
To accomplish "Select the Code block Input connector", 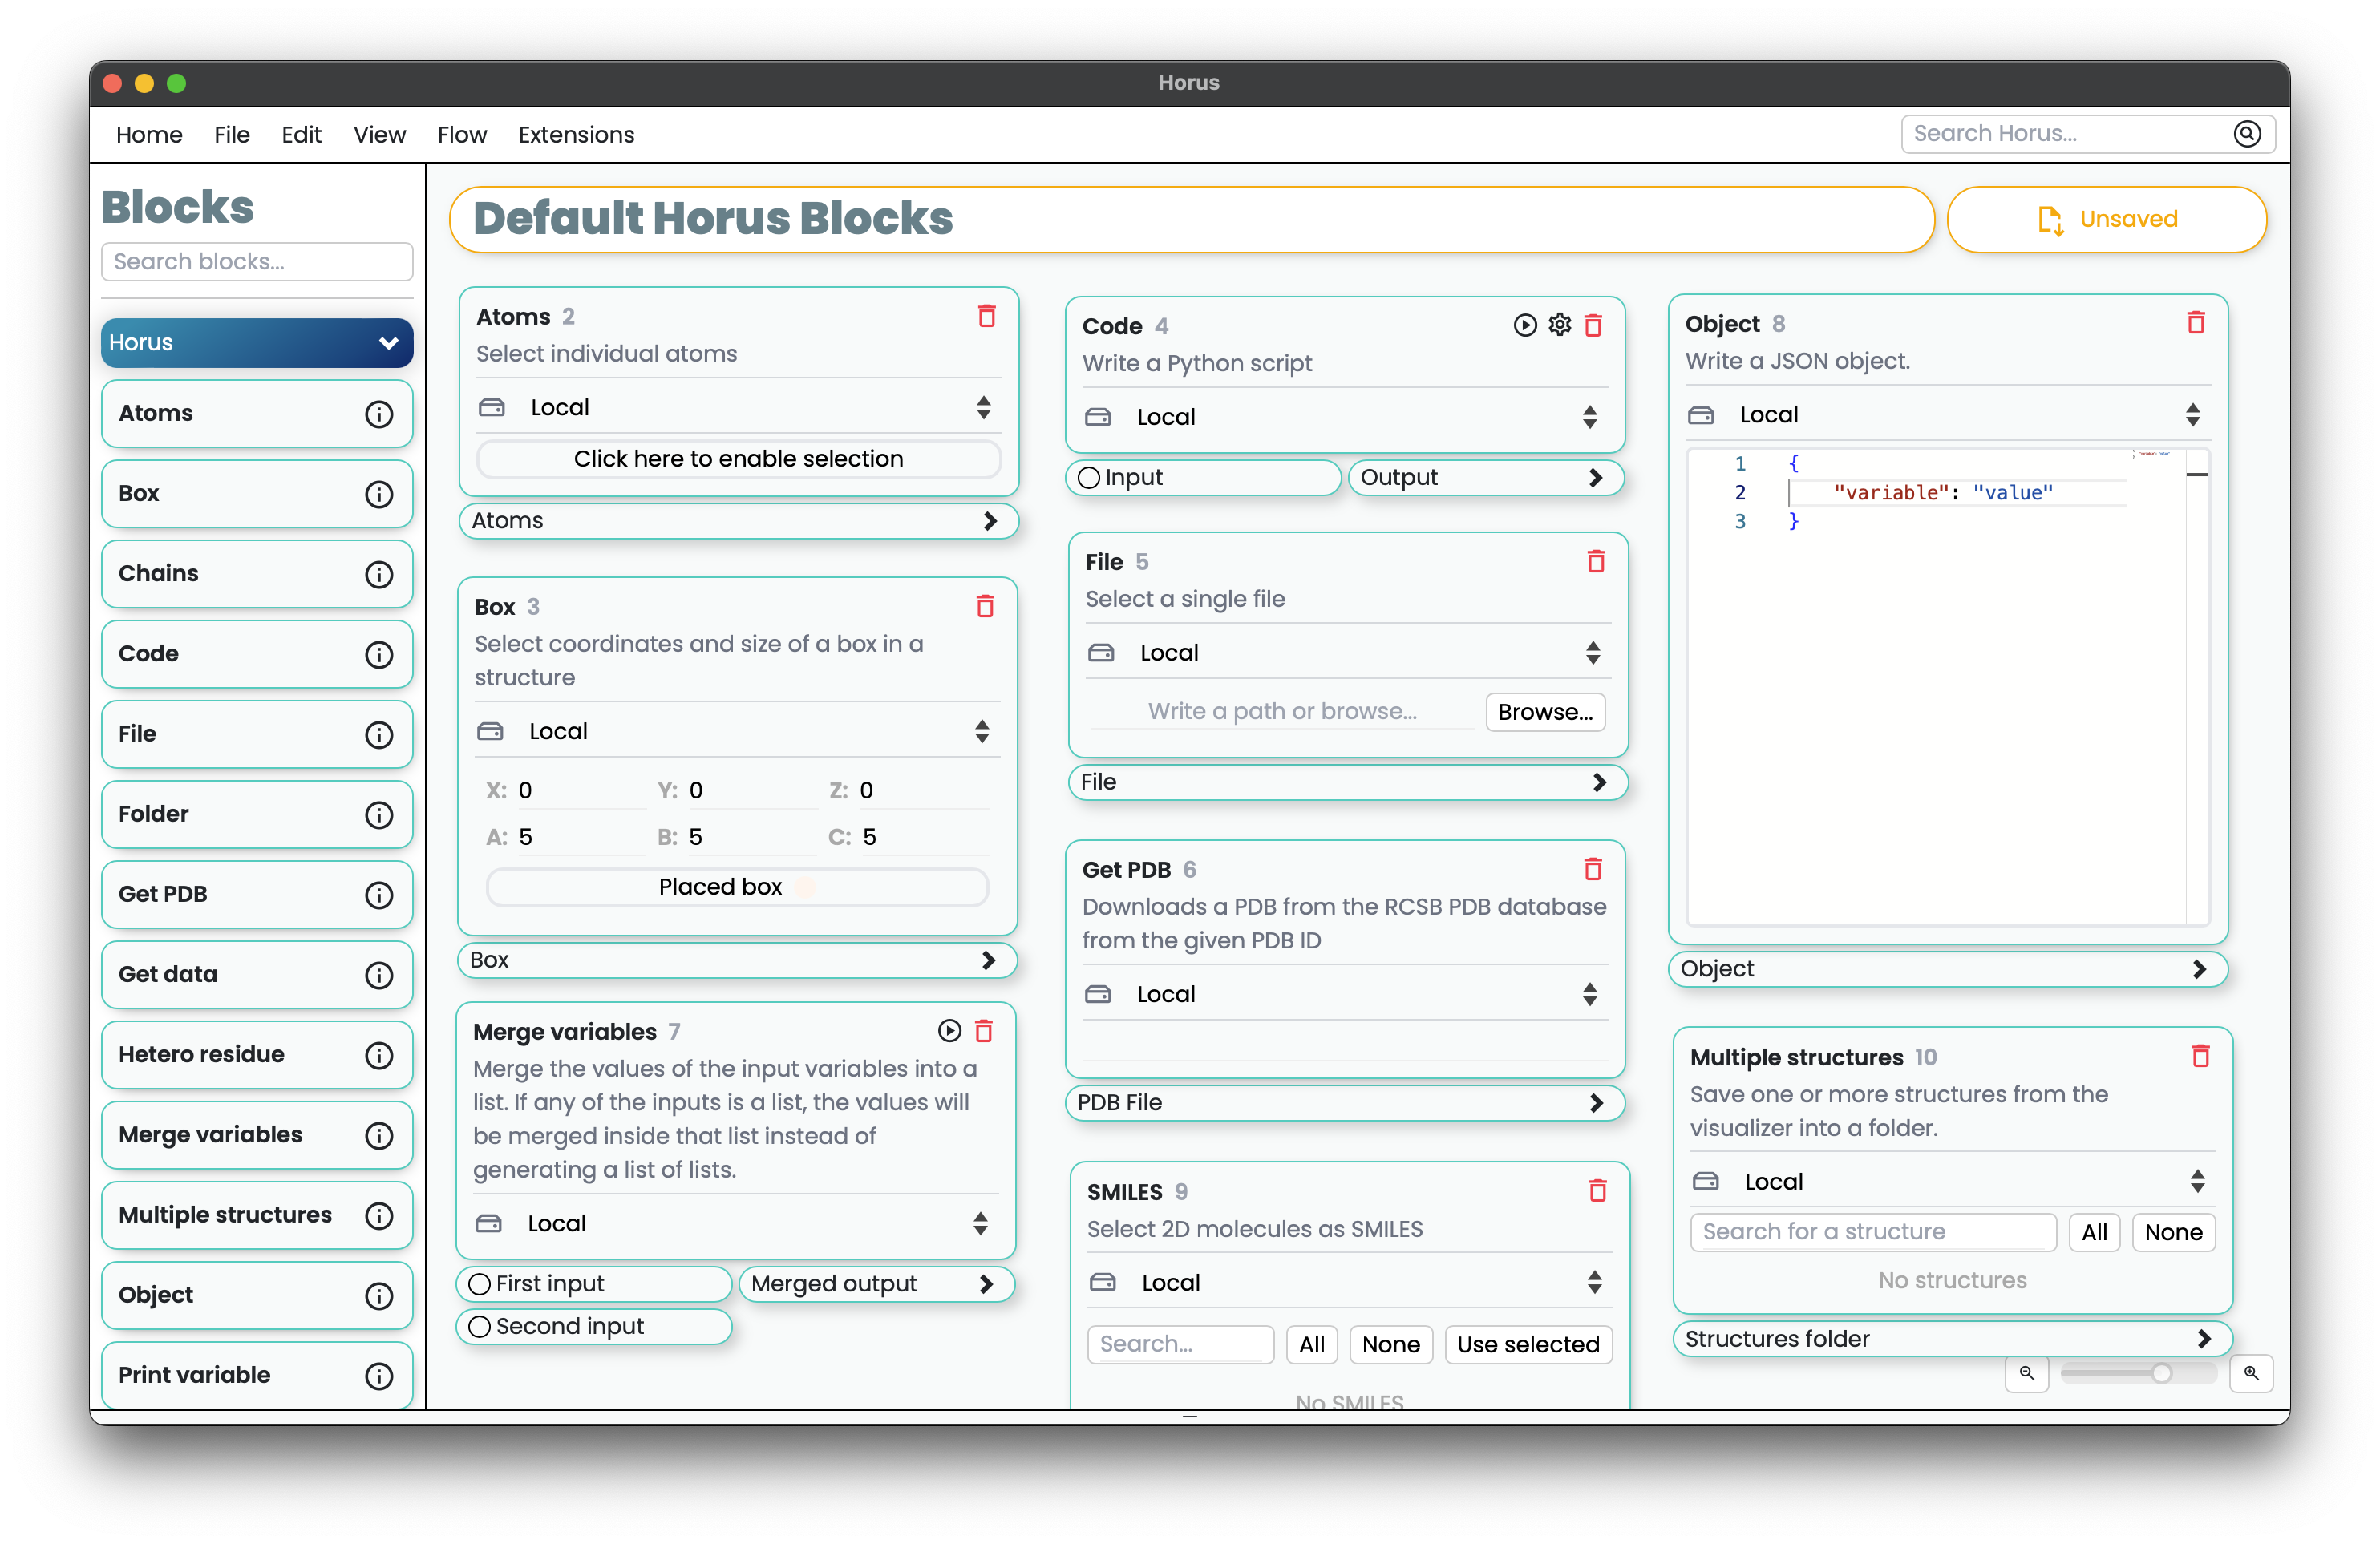I will point(1089,478).
